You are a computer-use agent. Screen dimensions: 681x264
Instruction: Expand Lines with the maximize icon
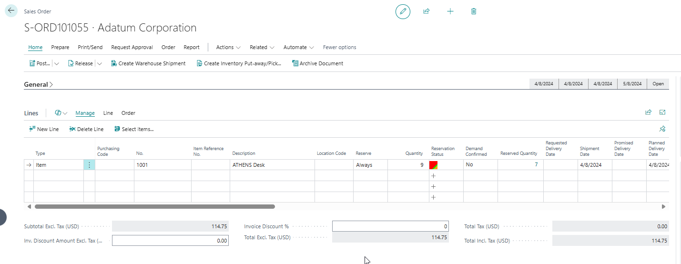662,112
